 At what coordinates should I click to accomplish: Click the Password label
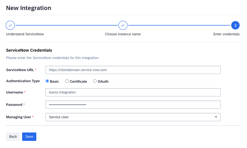(14, 105)
